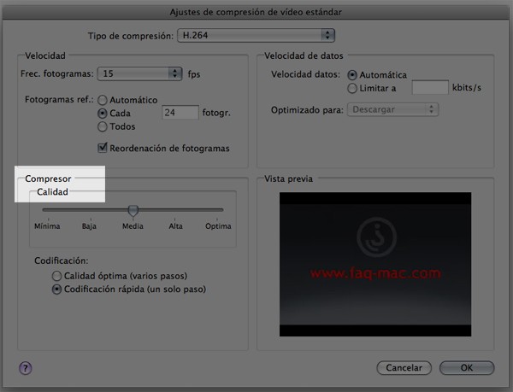Click the Compresor section heading

(x=48, y=178)
